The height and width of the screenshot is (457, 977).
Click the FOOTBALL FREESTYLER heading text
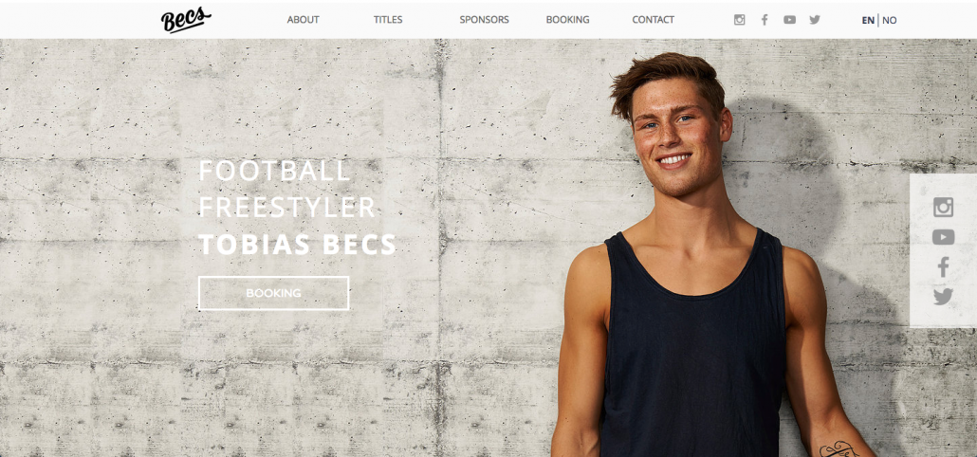pyautogui.click(x=287, y=190)
